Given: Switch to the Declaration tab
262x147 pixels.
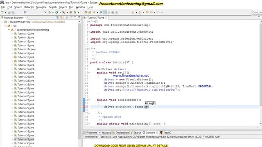Looking at the screenshot, I should (x=120, y=133).
